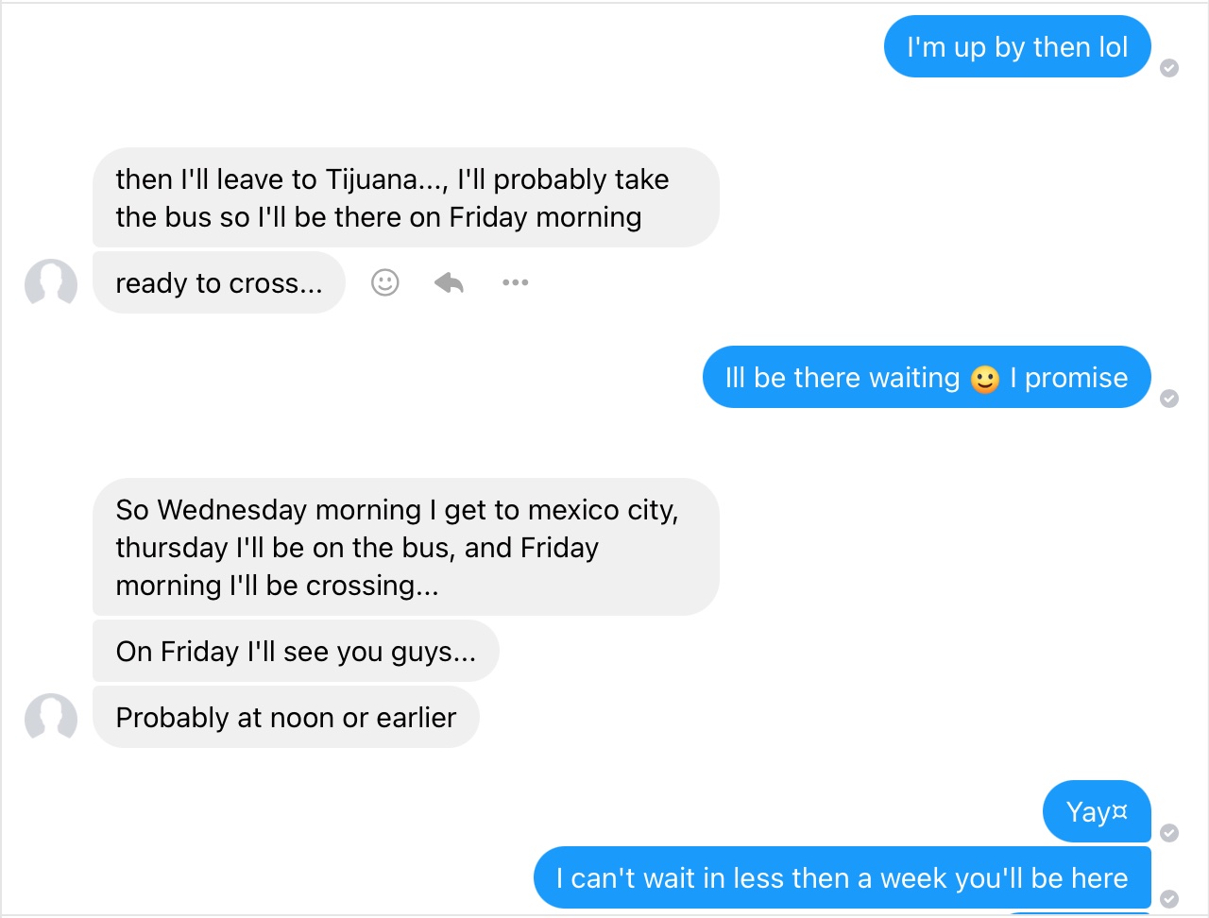Screen dimensions: 1209x918
Task: Click delivered checkmark next to 'I'm up by then lol'
Action: pos(1169,67)
